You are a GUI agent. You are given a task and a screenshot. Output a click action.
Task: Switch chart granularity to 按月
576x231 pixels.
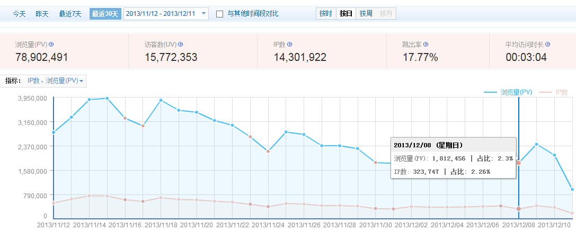tap(386, 14)
